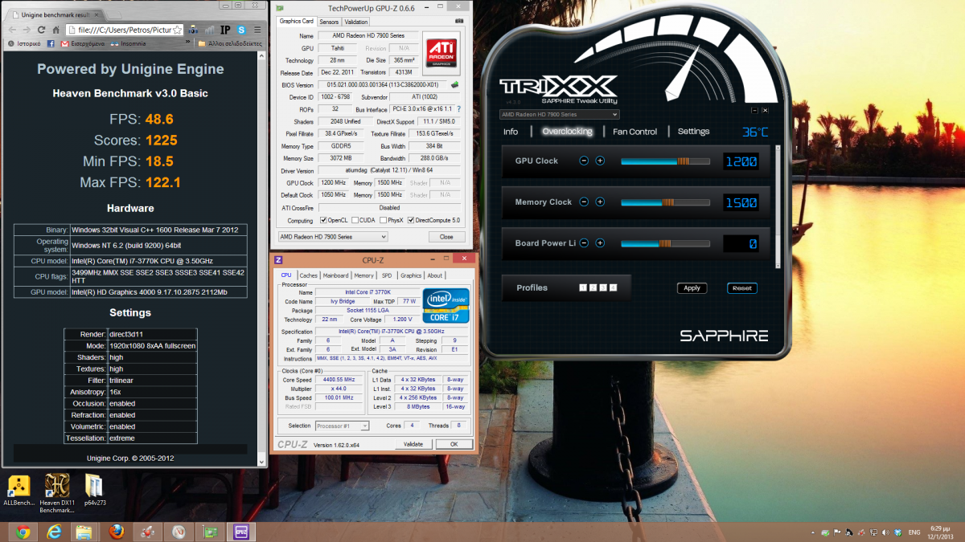The image size is (965, 542).
Task: Open the GPU-Z graphics card dropdown
Action: point(333,237)
